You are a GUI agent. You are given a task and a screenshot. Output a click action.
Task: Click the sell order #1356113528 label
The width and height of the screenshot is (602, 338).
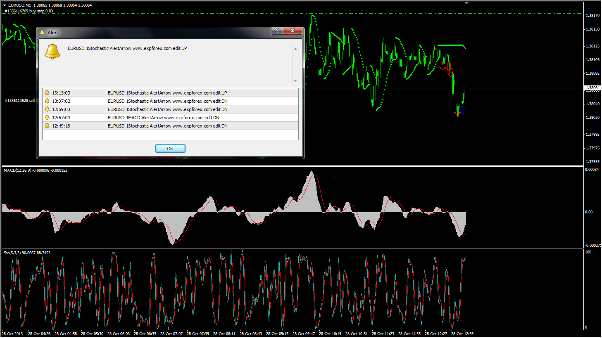point(20,101)
